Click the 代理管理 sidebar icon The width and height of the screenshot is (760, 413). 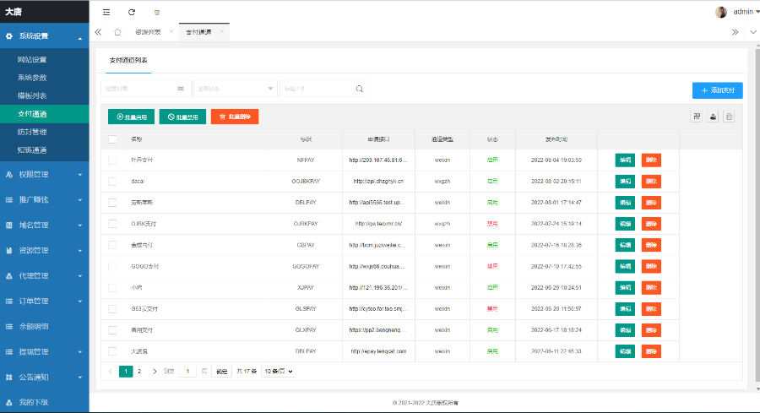[x=8, y=276]
